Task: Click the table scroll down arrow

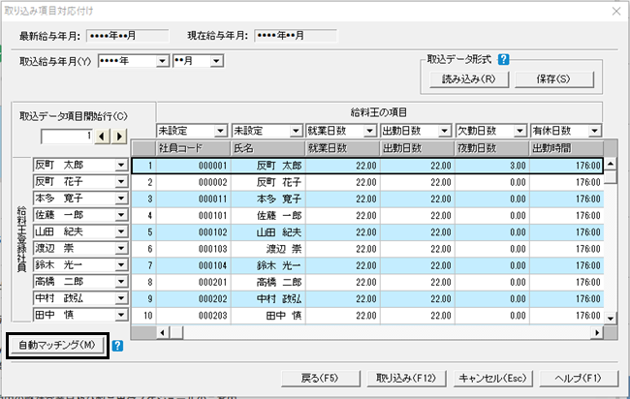Action: 611,319
